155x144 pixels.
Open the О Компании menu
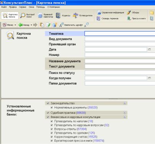pyautogui.click(x=54, y=7)
